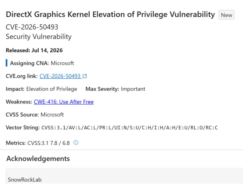Click the CVSS Source Microsoft value

coord(52,114)
